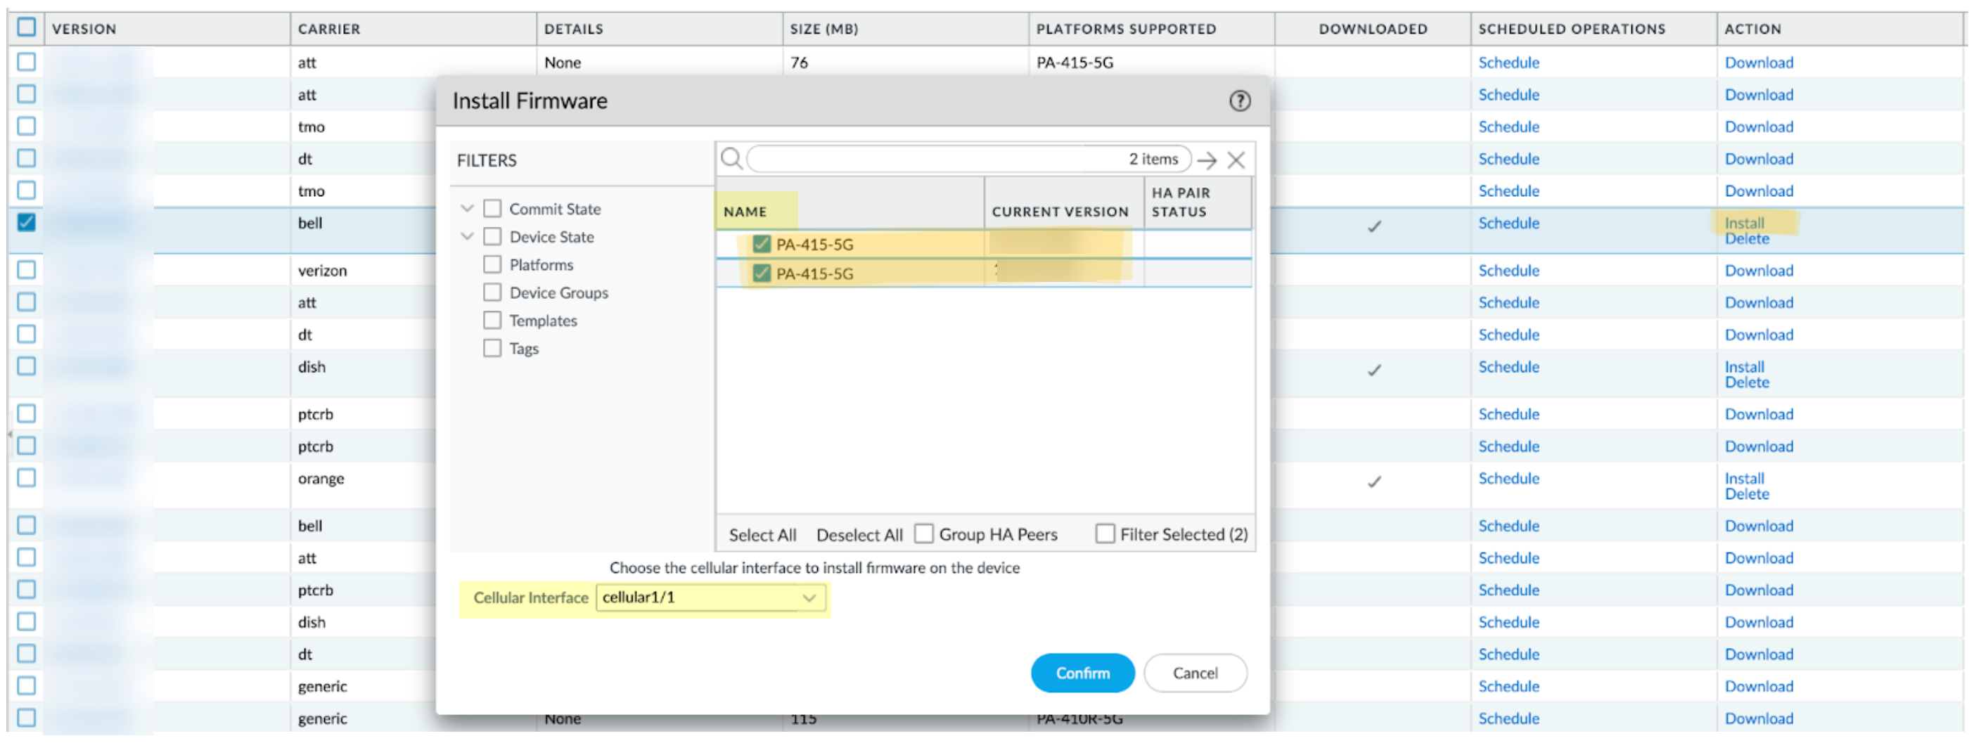The width and height of the screenshot is (1974, 743).
Task: Click Delete for the bell firmware row
Action: pos(1746,239)
